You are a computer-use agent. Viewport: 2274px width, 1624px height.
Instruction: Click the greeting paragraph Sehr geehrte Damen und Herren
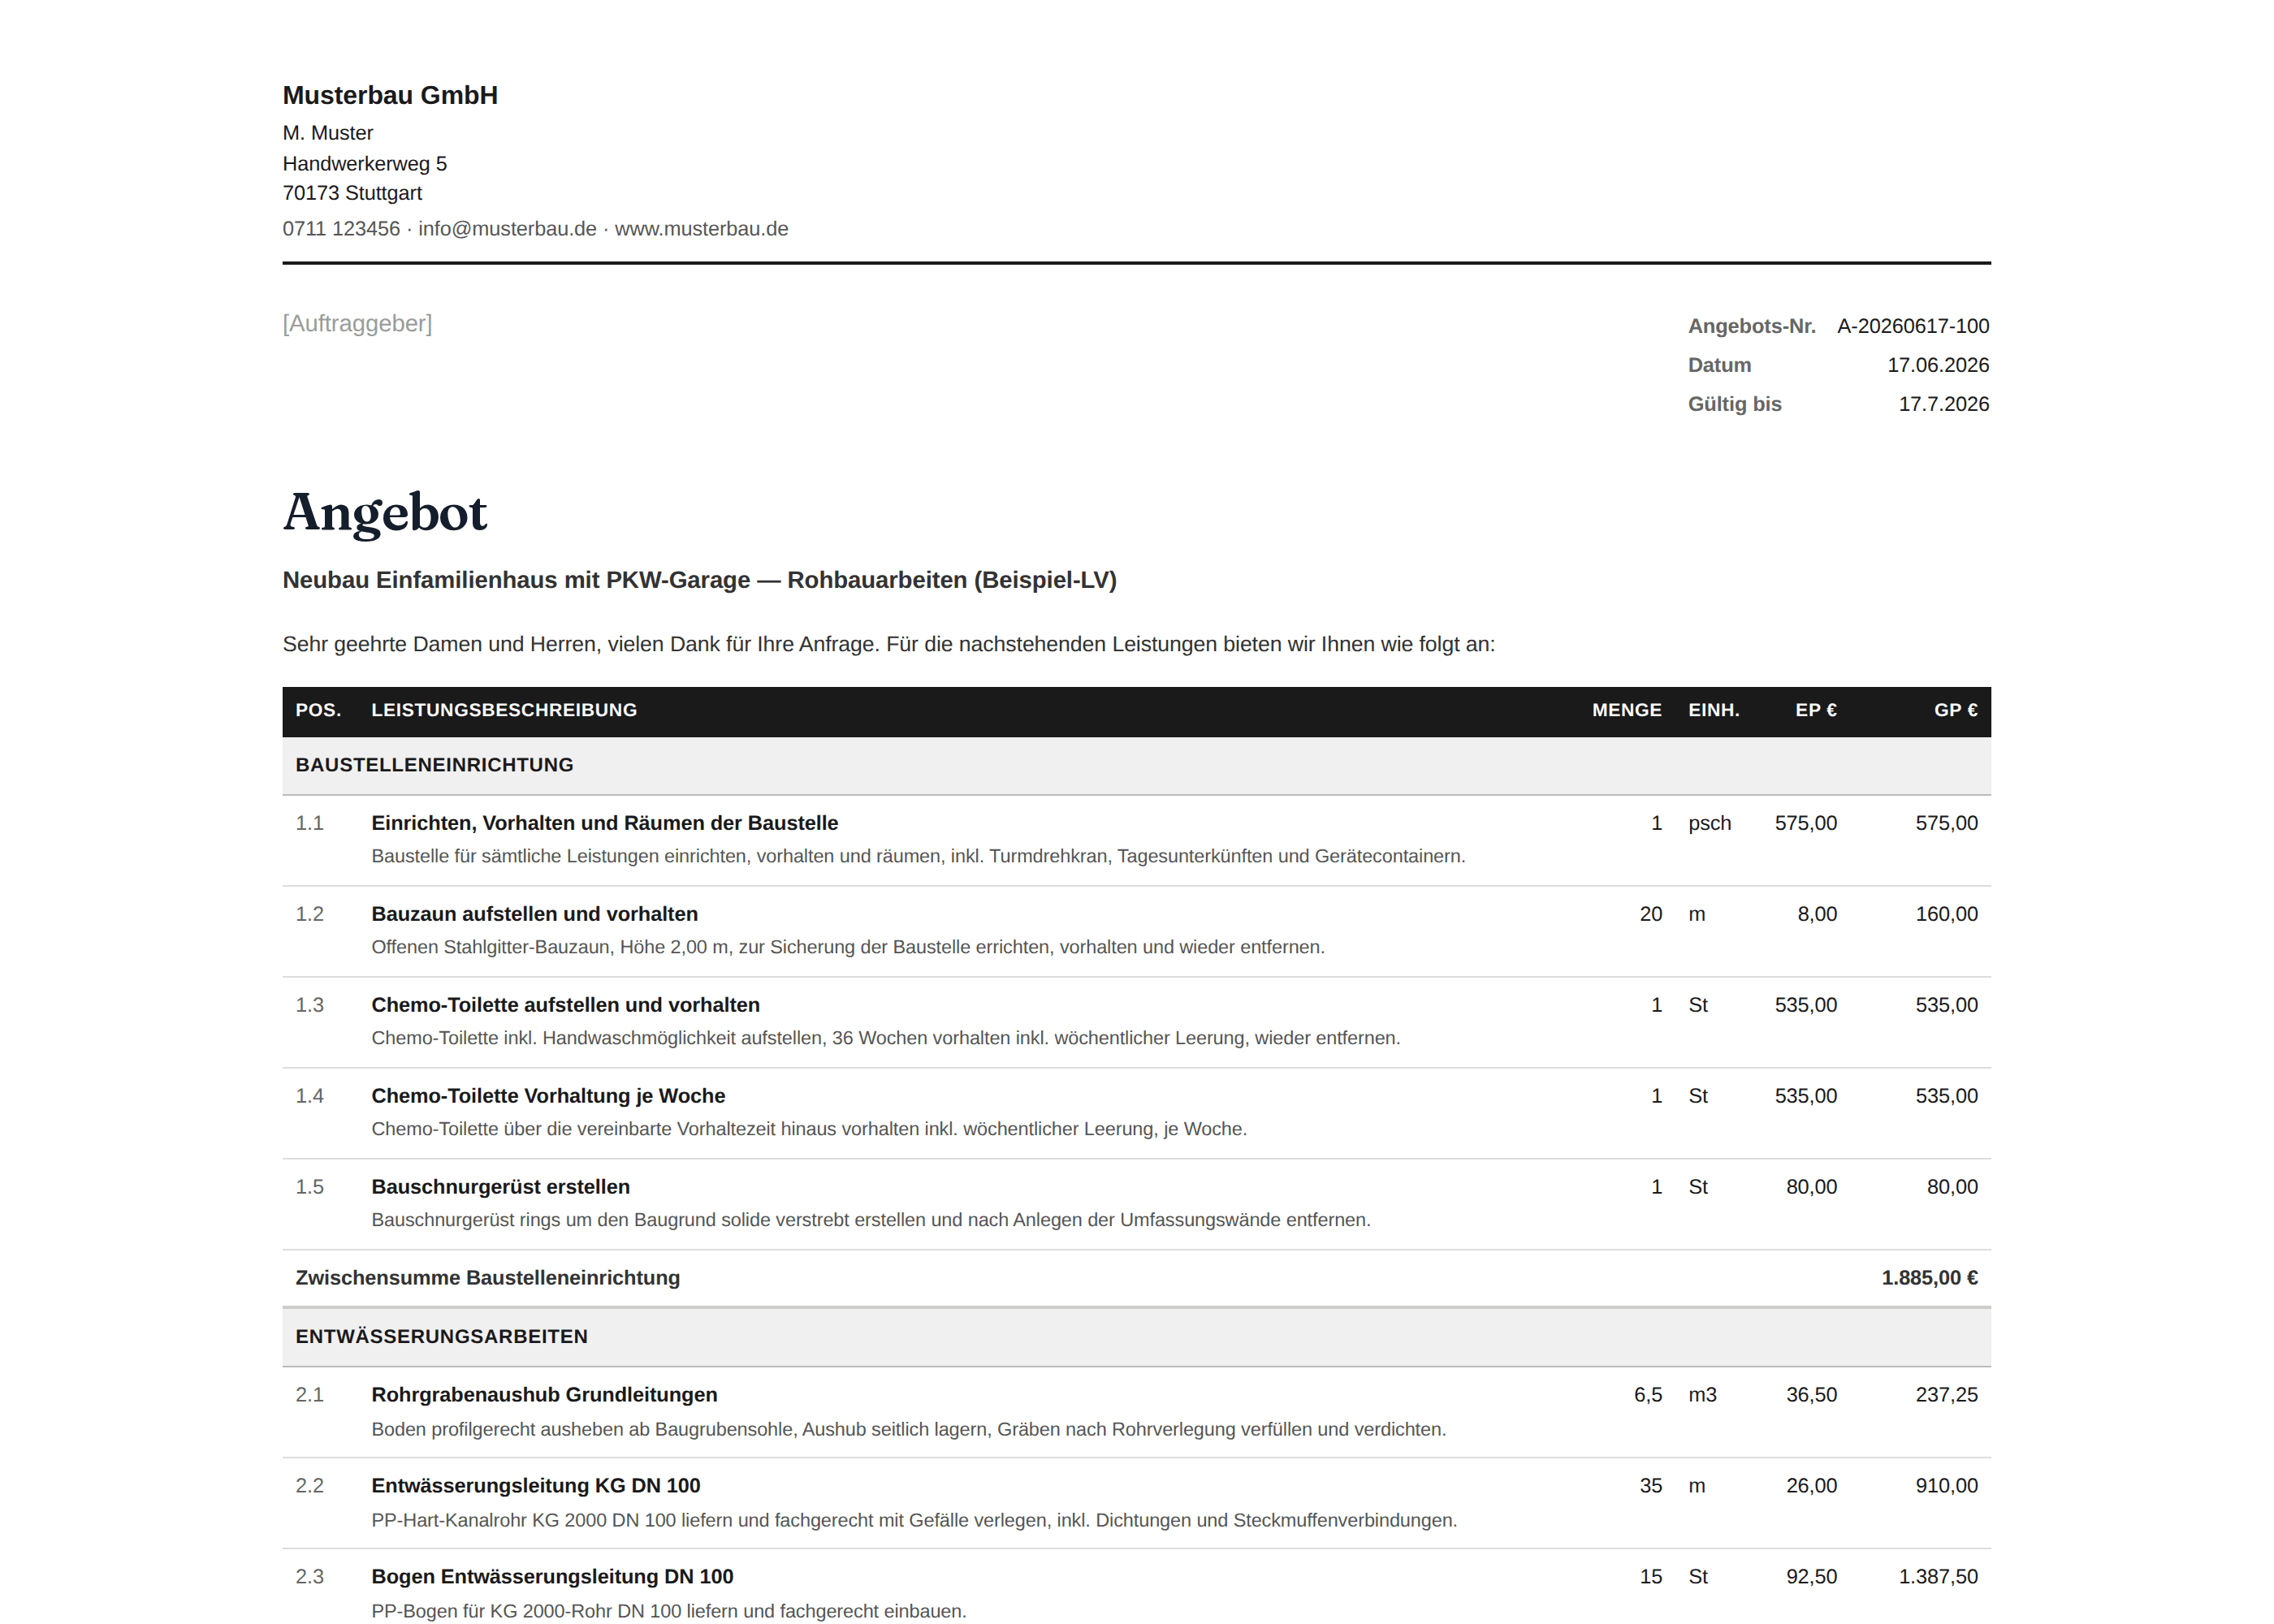888,644
